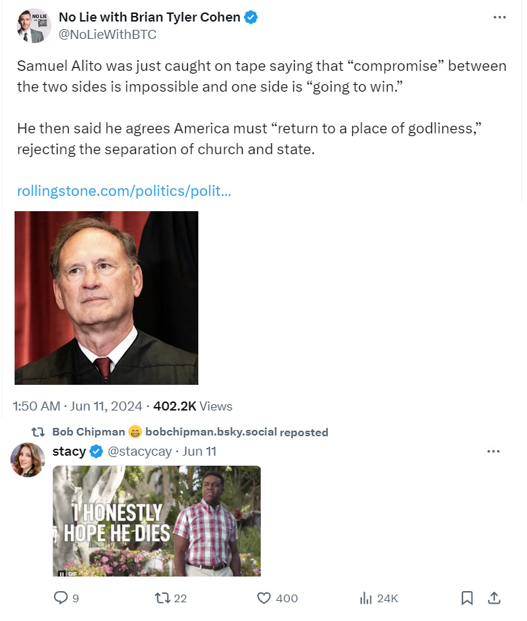View analytics icon showing 24K
Viewport: 527px width, 621px height.
(x=366, y=598)
